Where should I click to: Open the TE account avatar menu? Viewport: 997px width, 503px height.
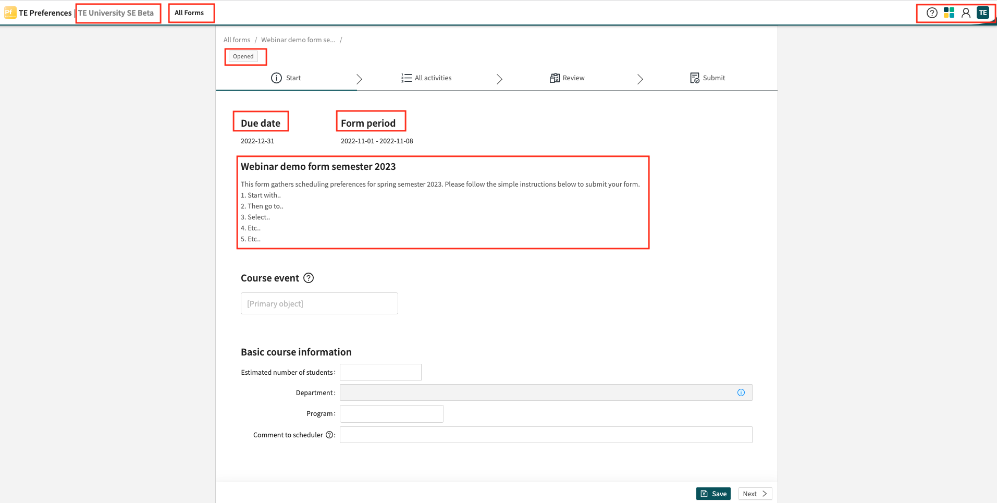point(982,13)
